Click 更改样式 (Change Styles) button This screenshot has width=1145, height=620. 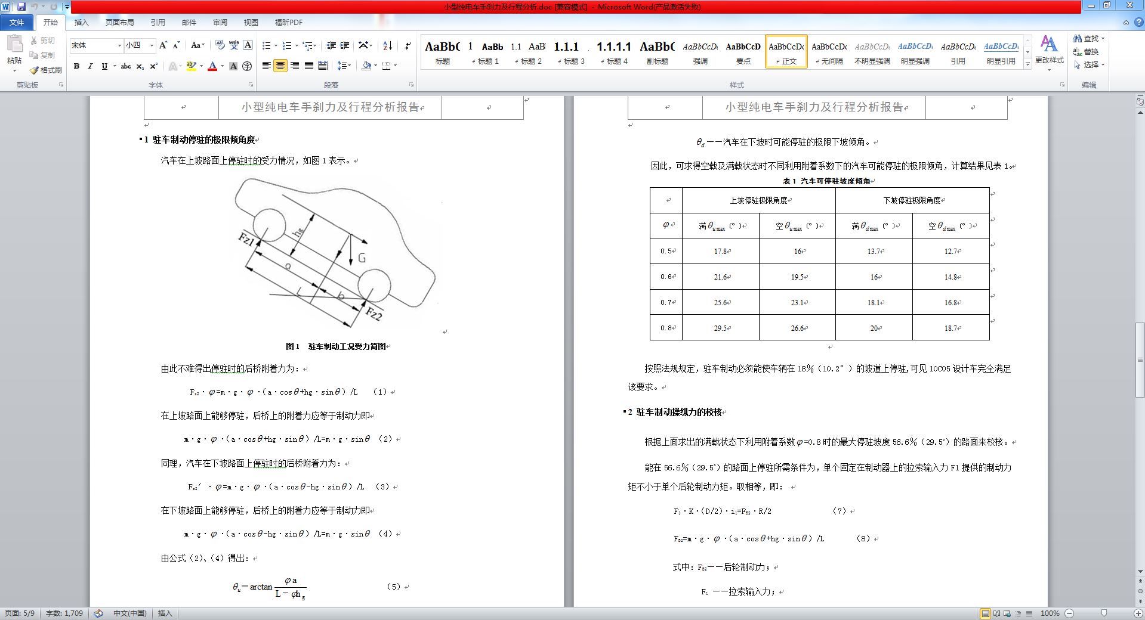(x=1049, y=52)
